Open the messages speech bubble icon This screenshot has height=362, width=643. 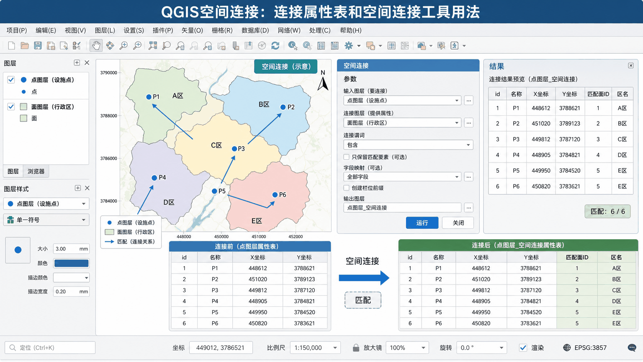point(632,348)
